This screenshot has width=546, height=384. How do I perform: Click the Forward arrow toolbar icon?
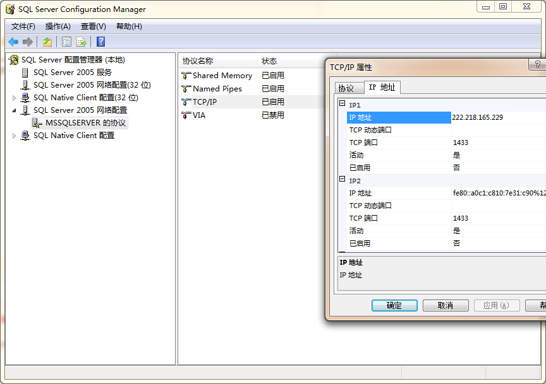pyautogui.click(x=28, y=42)
